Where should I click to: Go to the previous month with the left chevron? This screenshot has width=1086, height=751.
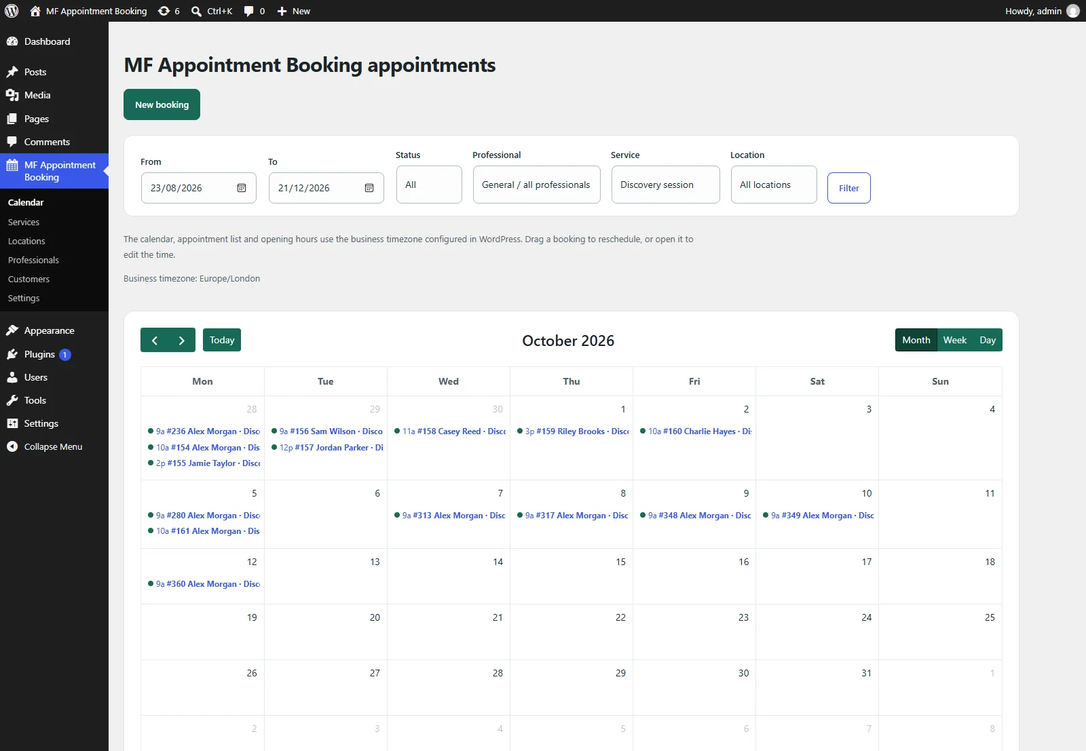(154, 340)
